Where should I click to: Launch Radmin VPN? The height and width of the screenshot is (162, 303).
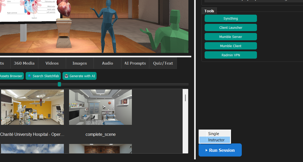231,55
